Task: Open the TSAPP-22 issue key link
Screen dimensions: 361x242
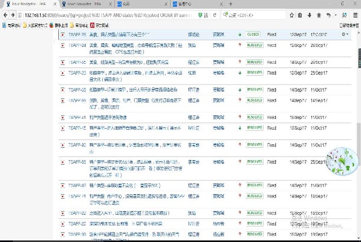Action: tap(77, 213)
